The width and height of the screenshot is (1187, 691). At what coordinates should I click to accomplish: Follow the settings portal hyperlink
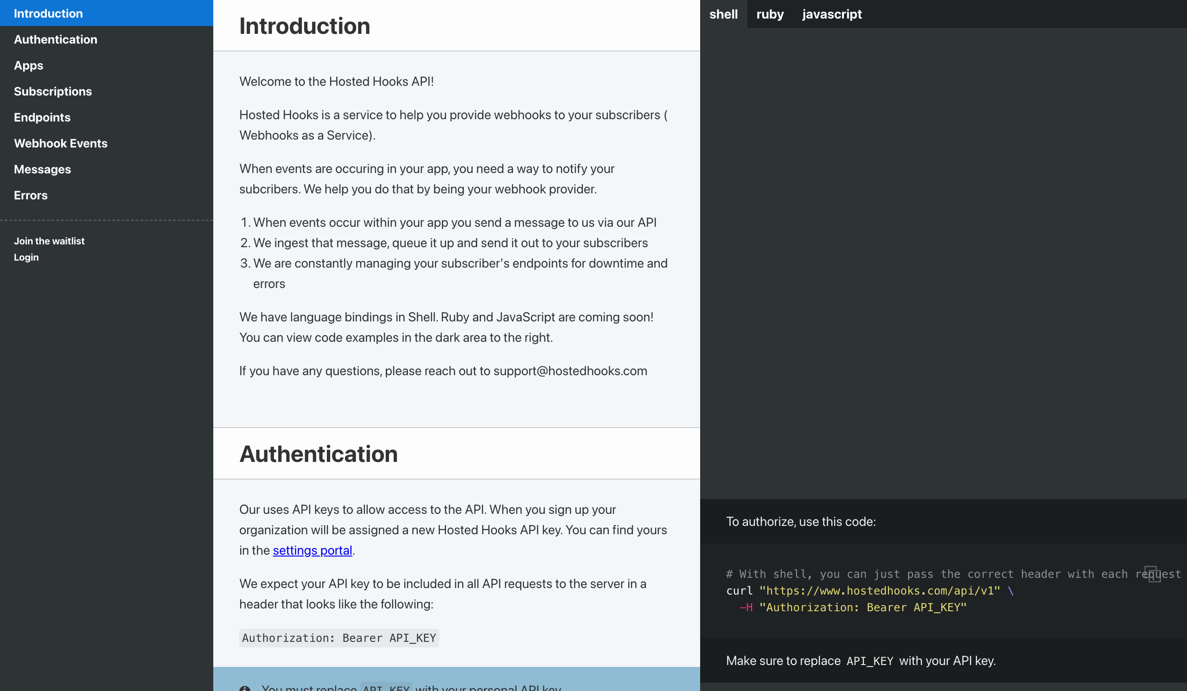tap(313, 550)
